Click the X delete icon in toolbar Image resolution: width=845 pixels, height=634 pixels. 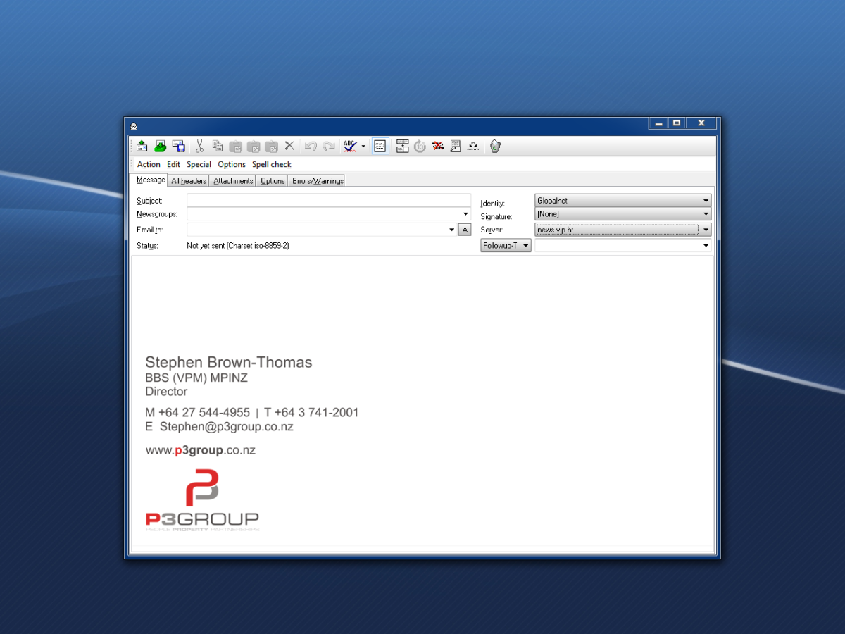289,146
